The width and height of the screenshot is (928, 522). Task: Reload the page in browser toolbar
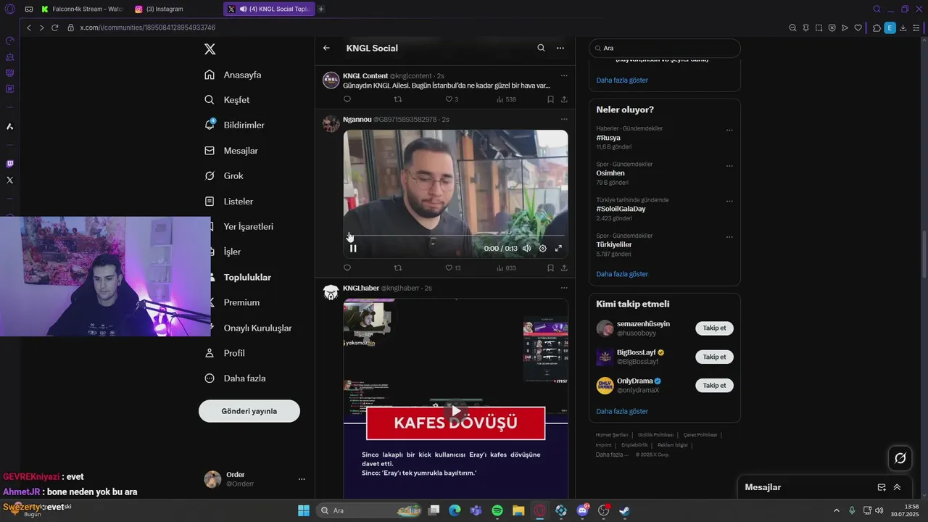[54, 28]
